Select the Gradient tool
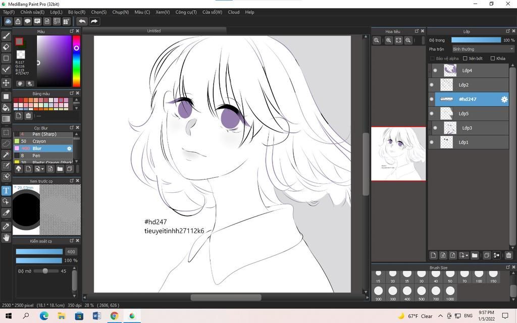This screenshot has width=517, height=323. [6, 119]
